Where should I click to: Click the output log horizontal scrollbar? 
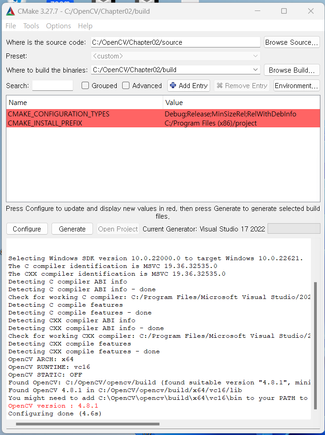tap(88, 424)
